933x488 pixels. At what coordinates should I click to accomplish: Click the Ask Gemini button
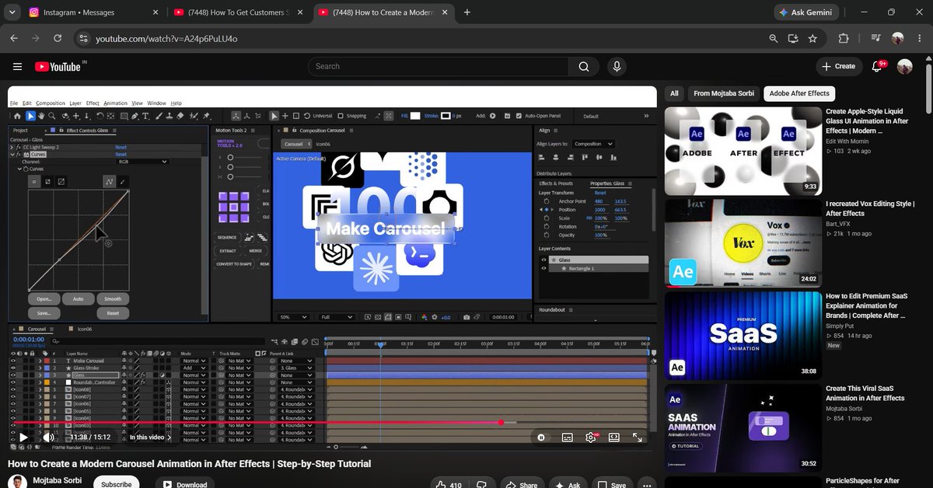click(807, 12)
